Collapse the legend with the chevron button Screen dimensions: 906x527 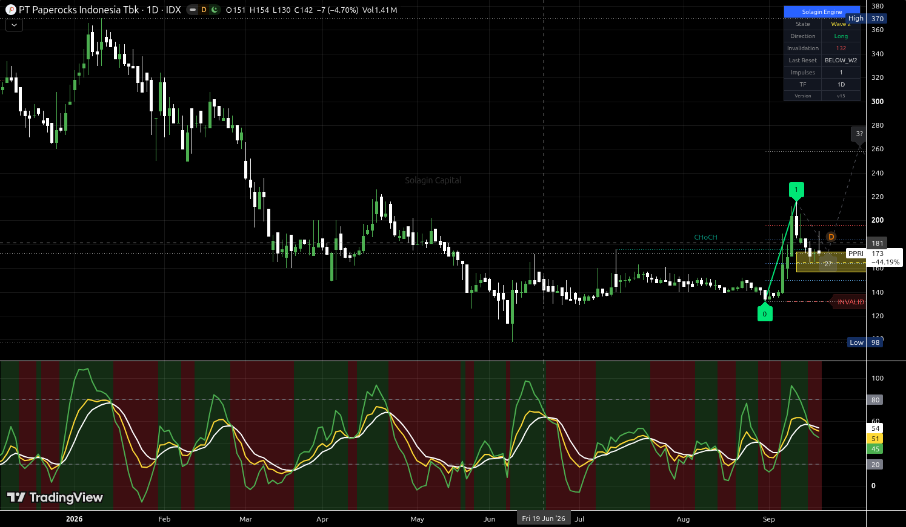coord(14,25)
